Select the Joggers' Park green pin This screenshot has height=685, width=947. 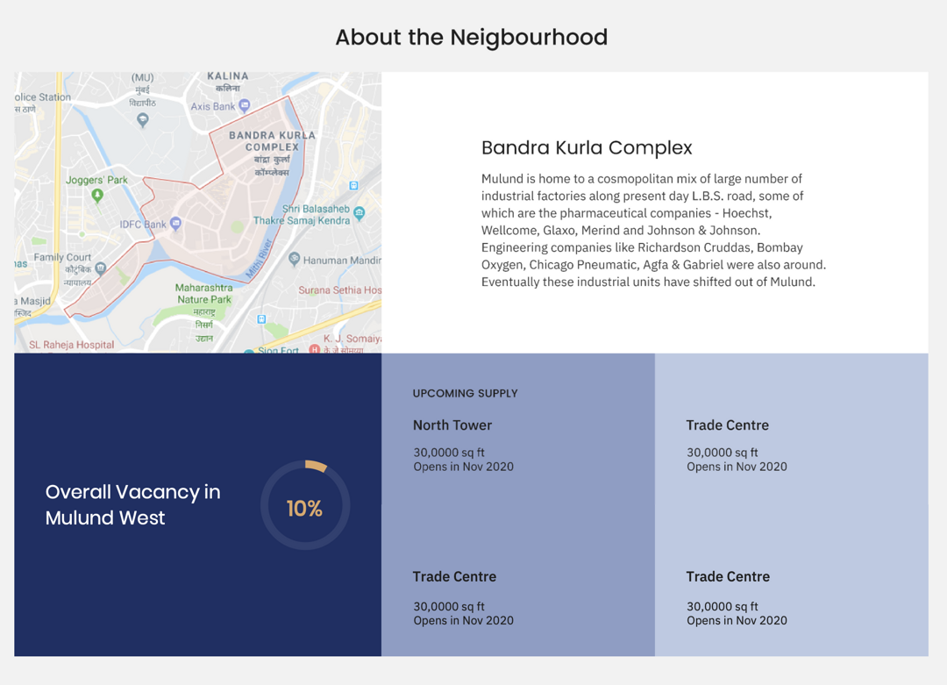(97, 195)
